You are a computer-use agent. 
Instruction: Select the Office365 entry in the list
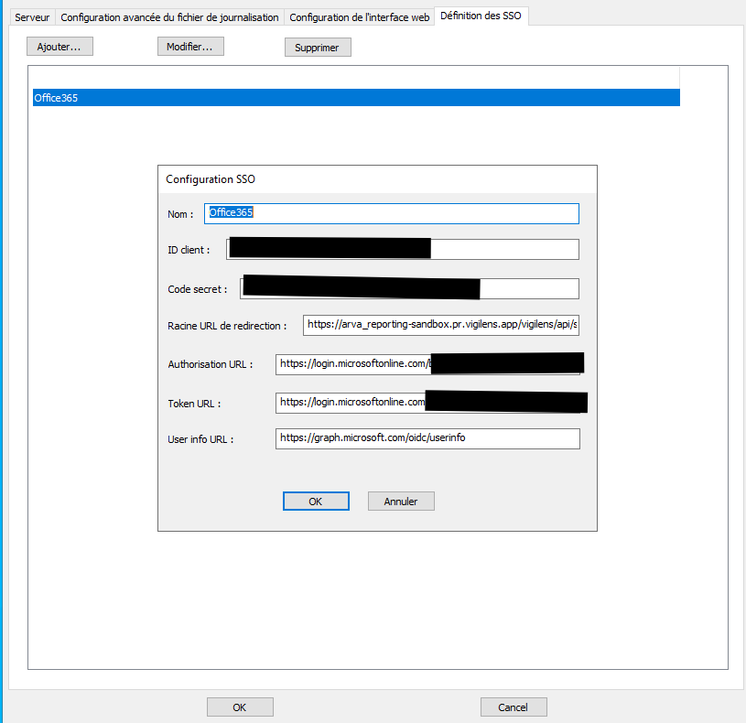tap(356, 98)
